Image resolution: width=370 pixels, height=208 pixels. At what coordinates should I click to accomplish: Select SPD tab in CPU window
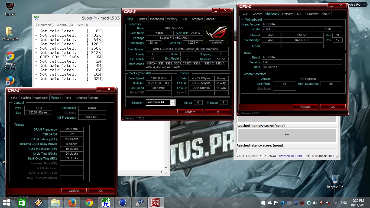(184, 19)
